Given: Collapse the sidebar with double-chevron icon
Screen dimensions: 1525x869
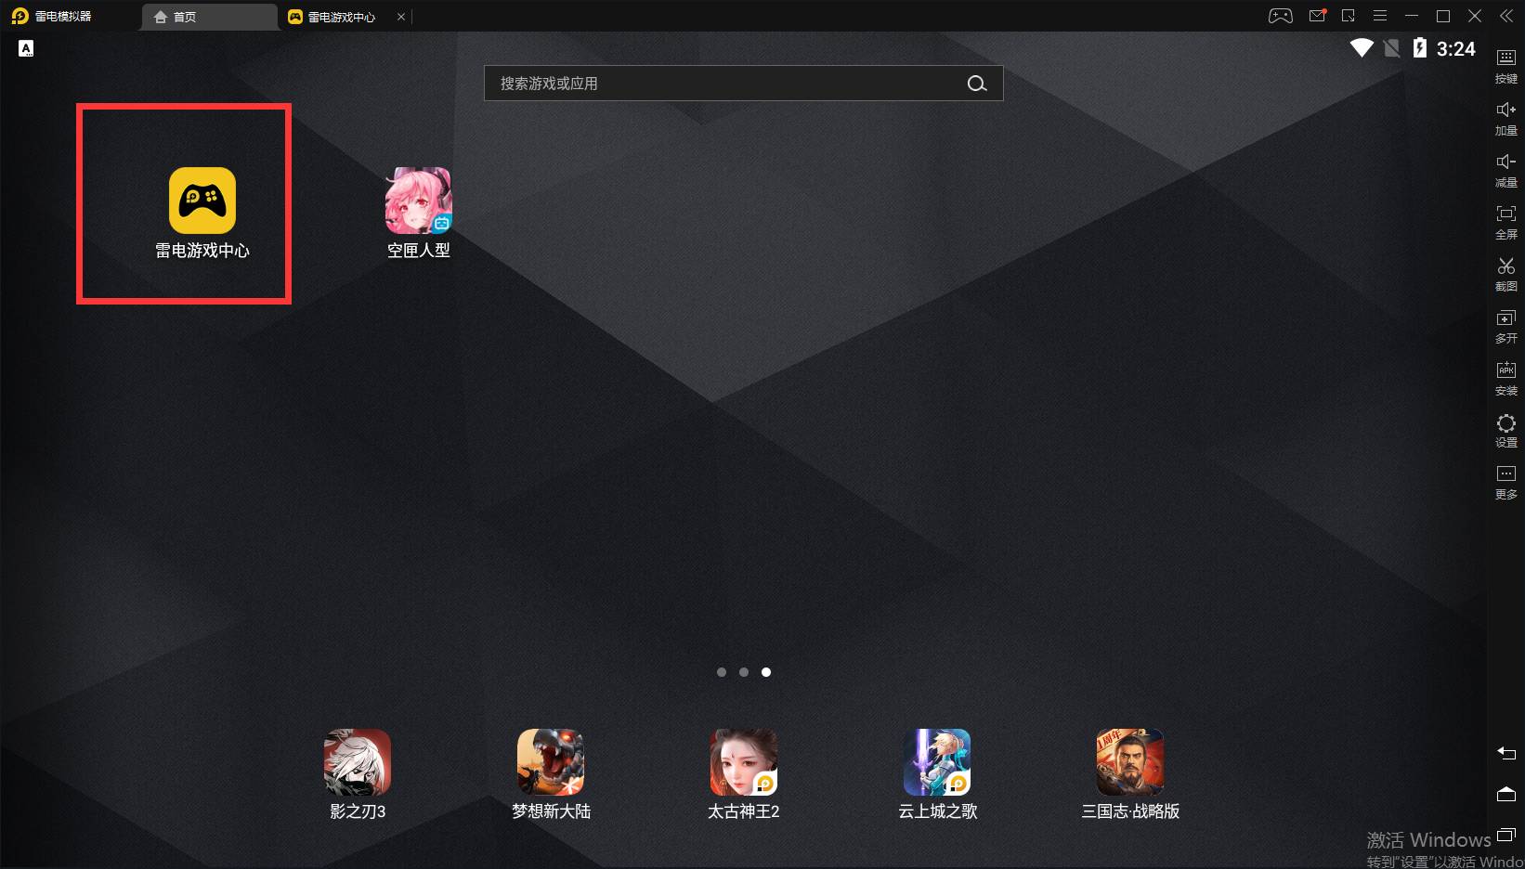Looking at the screenshot, I should point(1506,16).
